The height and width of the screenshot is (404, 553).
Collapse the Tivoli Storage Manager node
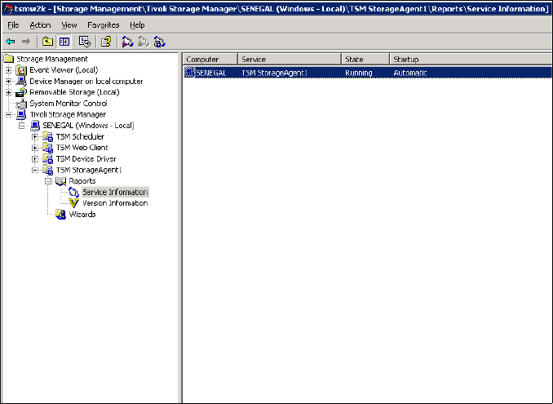(8, 114)
